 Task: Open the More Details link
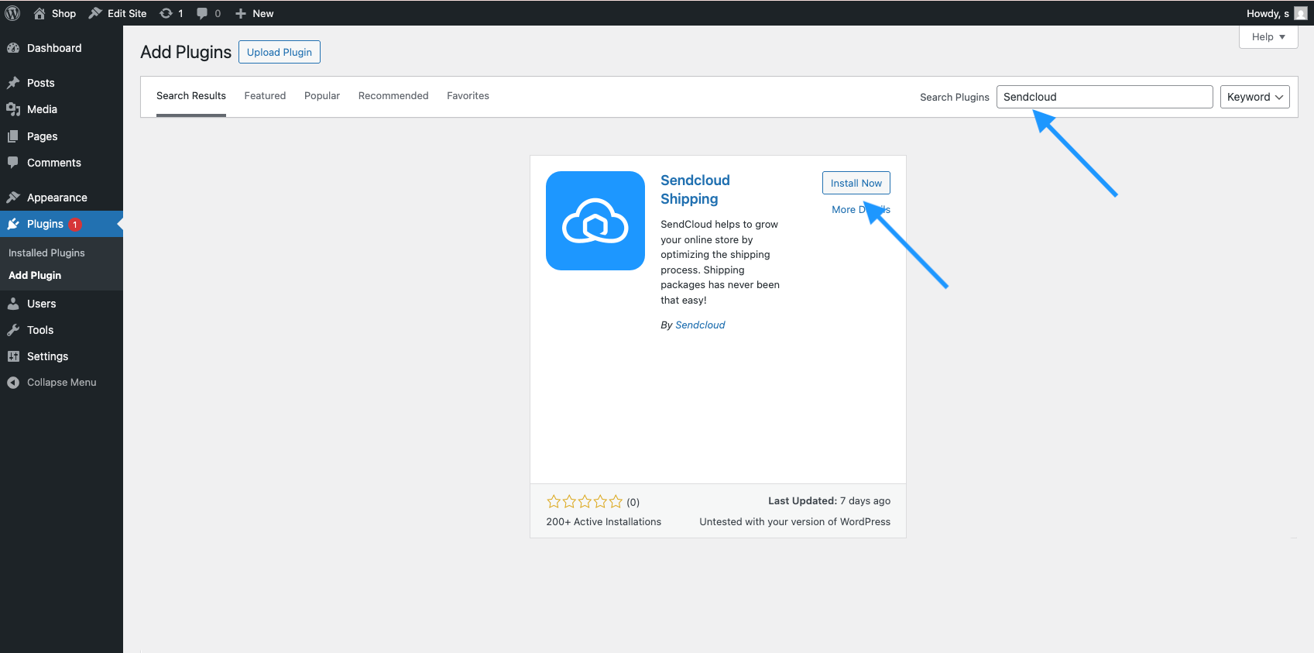click(x=861, y=210)
